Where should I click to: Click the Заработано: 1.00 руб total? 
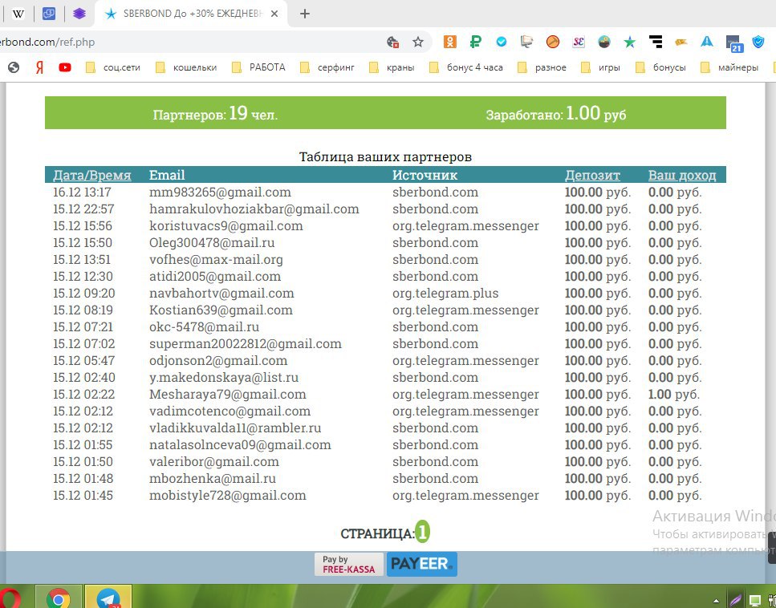pyautogui.click(x=556, y=114)
